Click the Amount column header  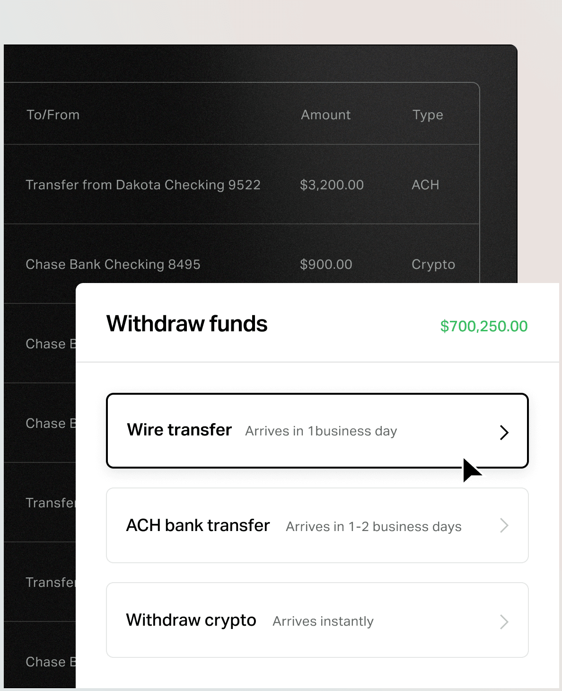tap(325, 115)
